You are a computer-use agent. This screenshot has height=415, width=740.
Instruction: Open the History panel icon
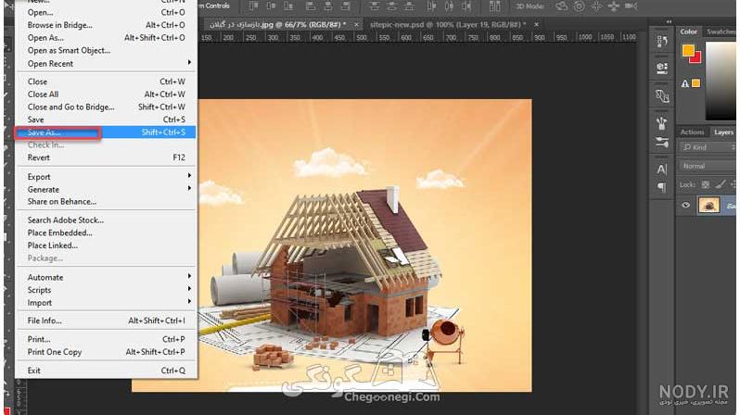click(x=662, y=42)
